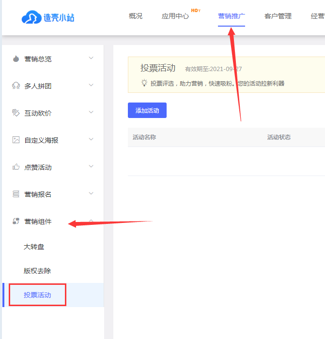The width and height of the screenshot is (325, 339).
Task: Click 互动砍价 menu label
Action: [38, 113]
